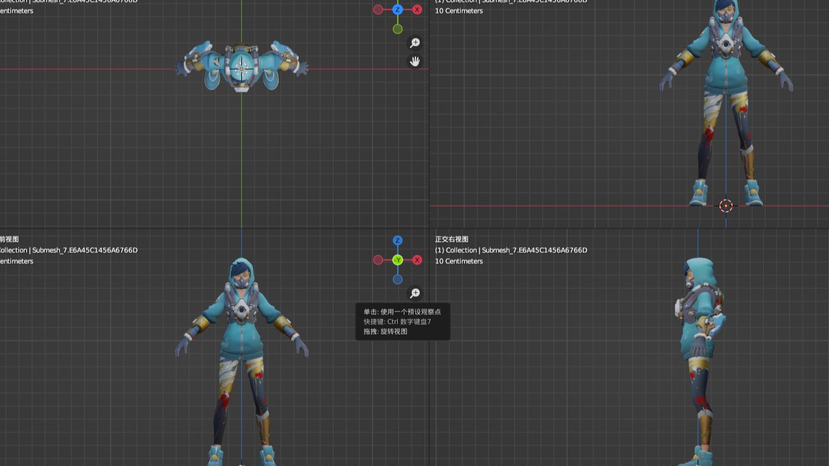Click the red X axis in top-view gizmo
This screenshot has height=466, width=829.
[x=417, y=9]
